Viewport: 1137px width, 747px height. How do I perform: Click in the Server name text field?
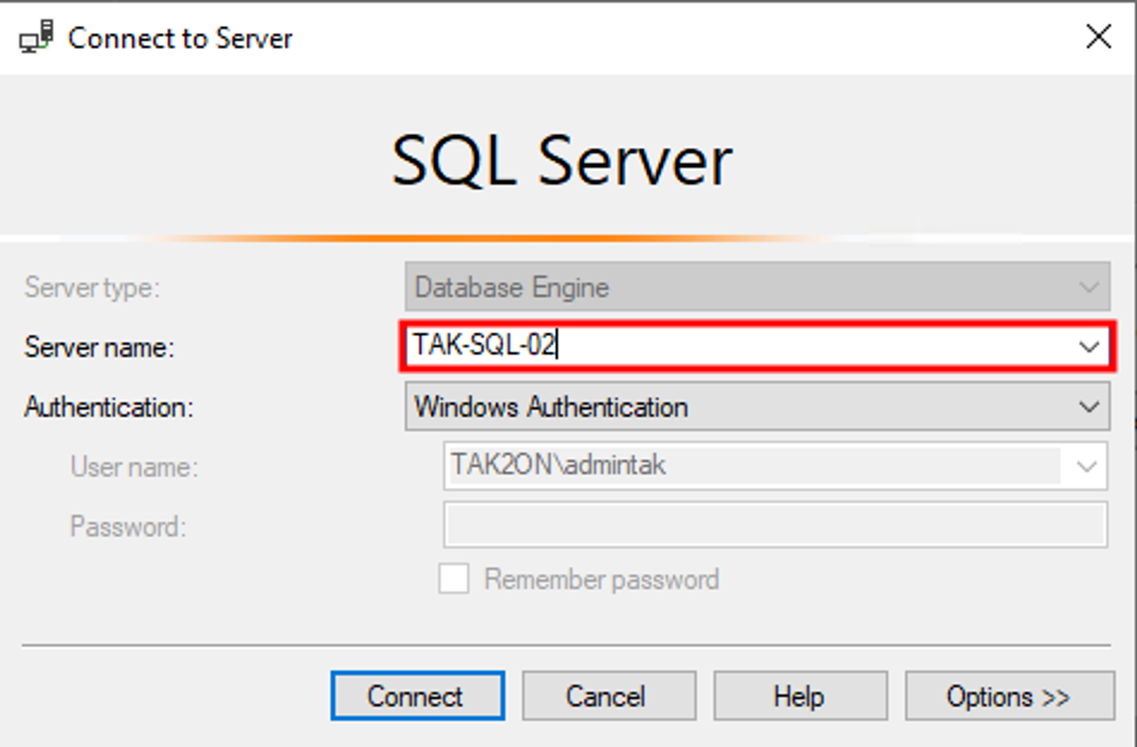(739, 346)
